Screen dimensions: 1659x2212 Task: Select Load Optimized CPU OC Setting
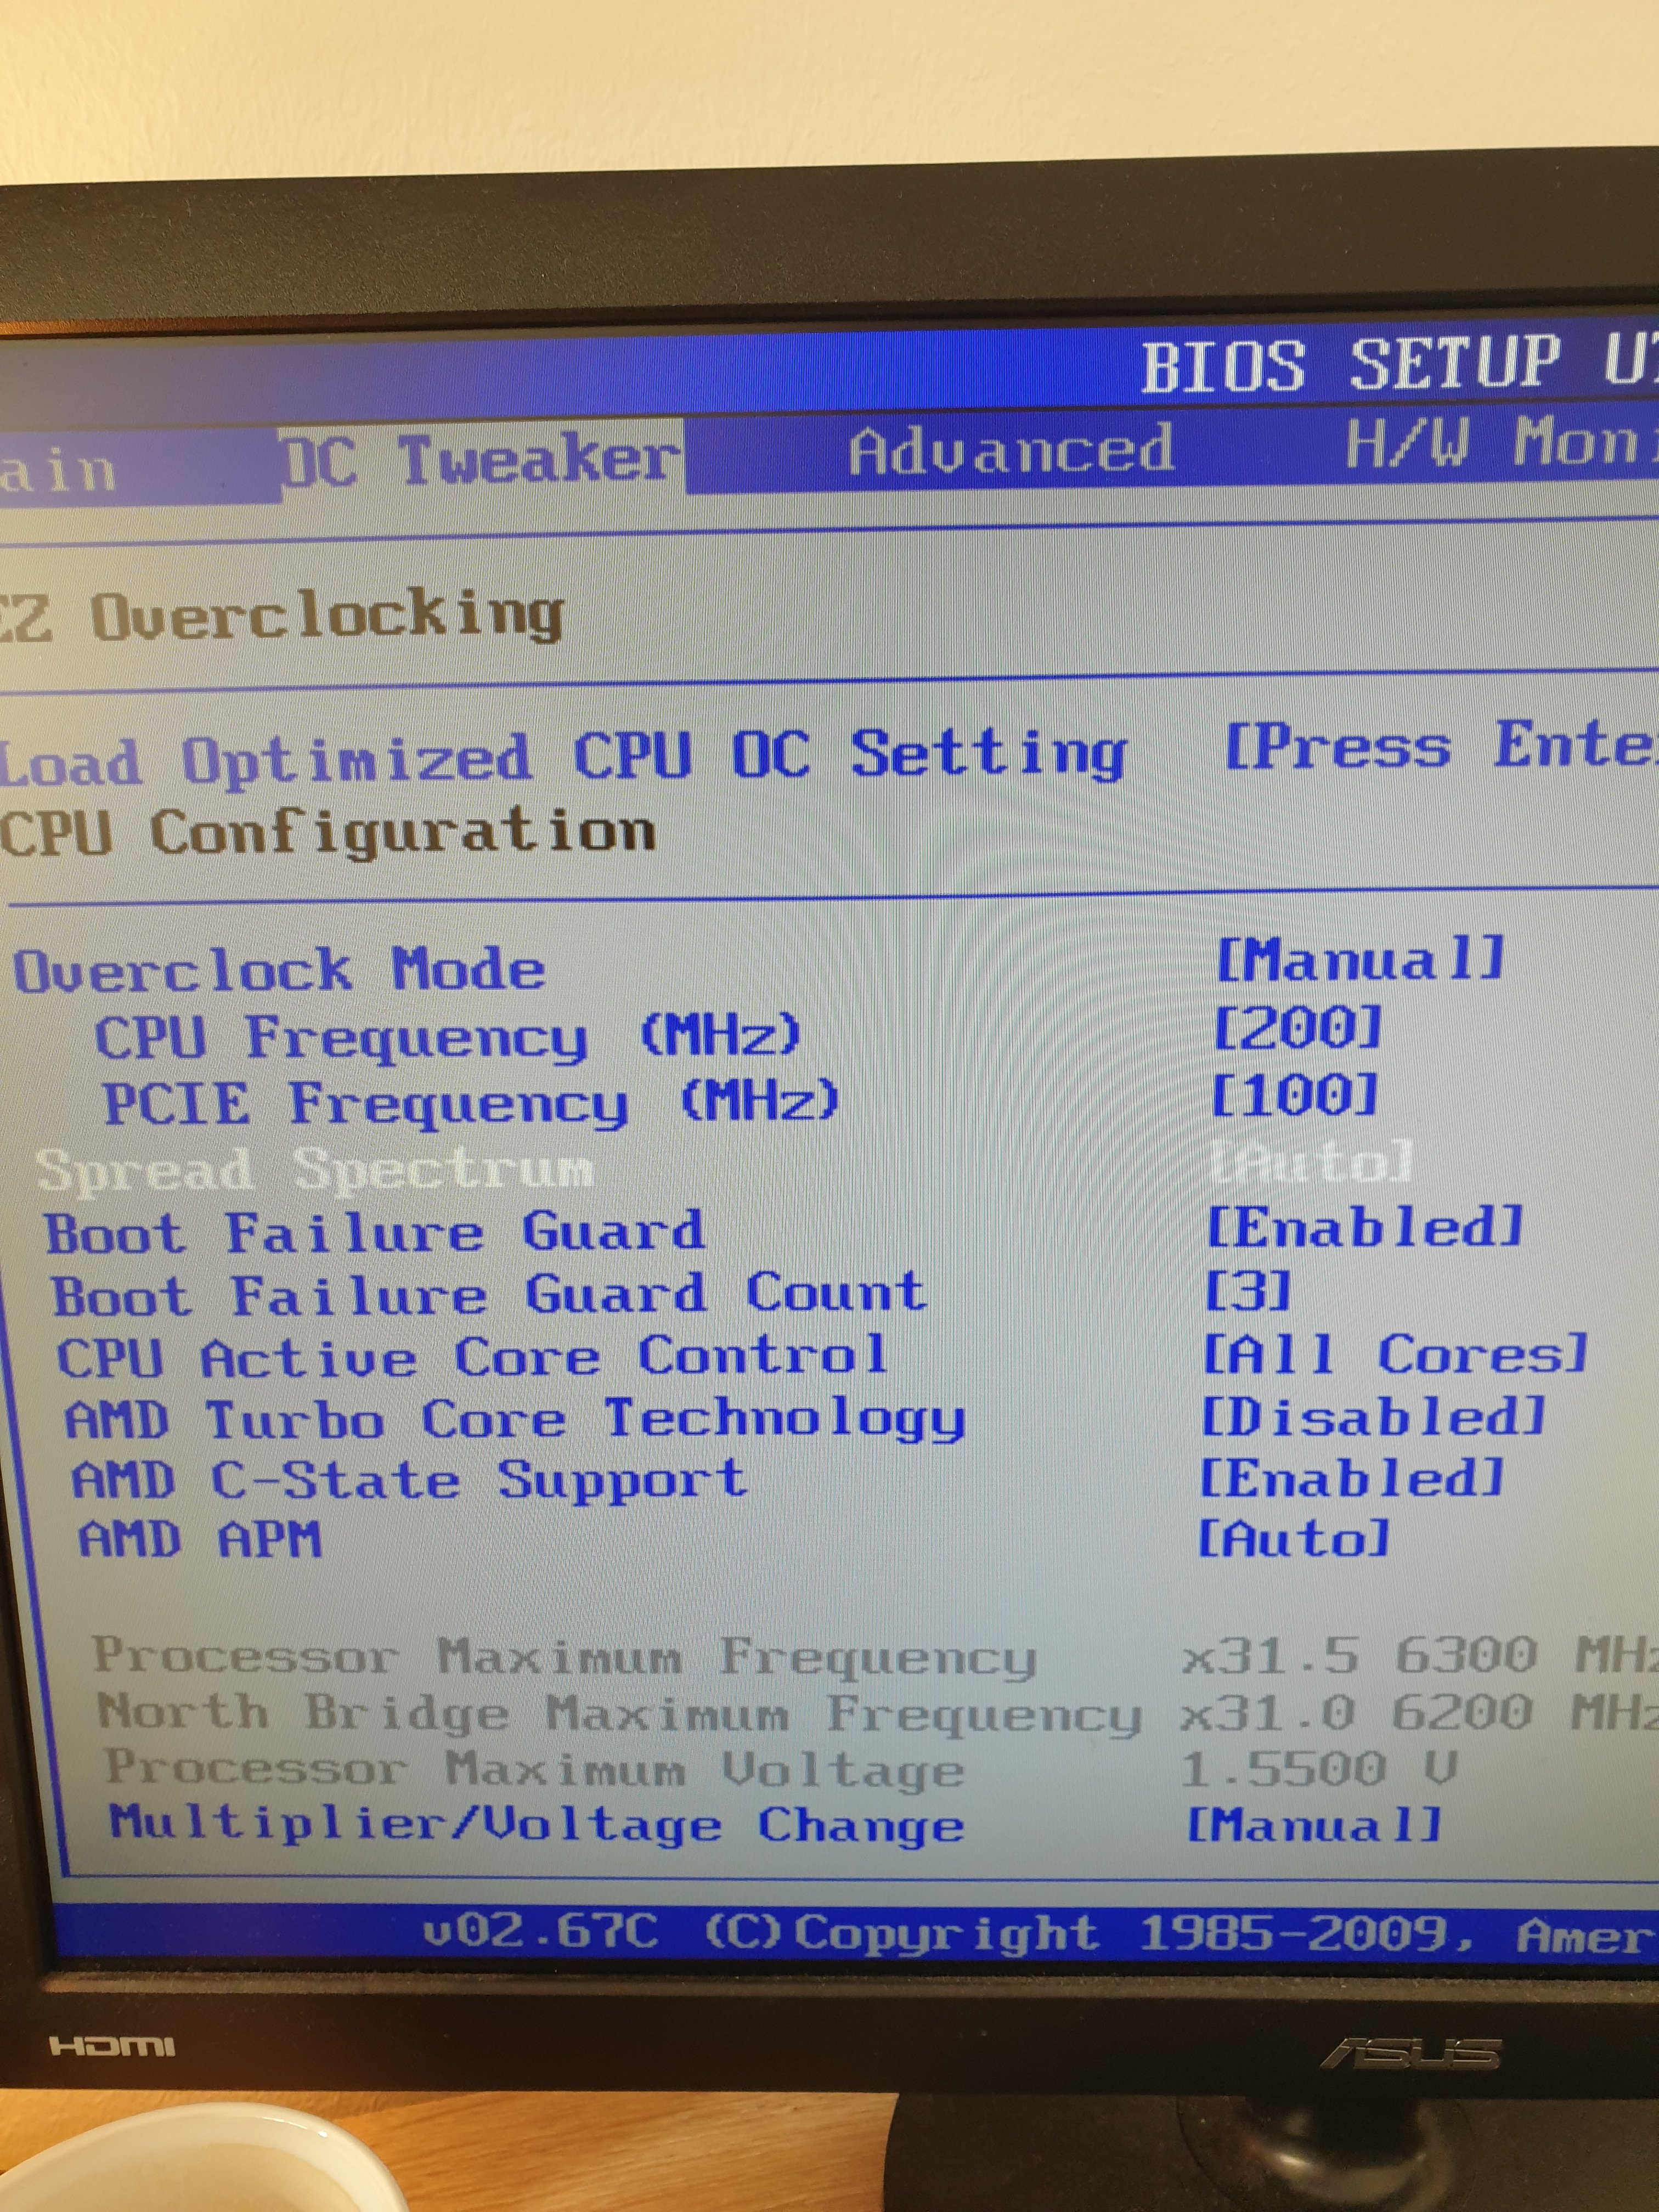pos(563,756)
